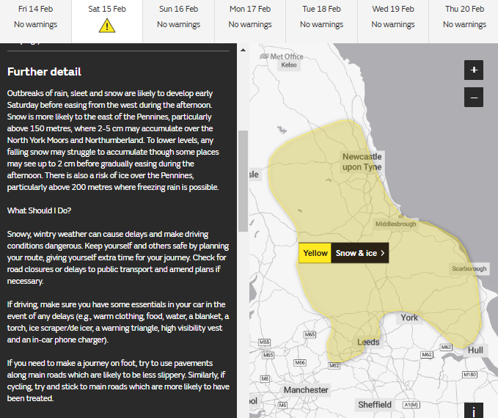Open the Mon 17 Feb tab
This screenshot has width=498, height=418.
coord(250,21)
